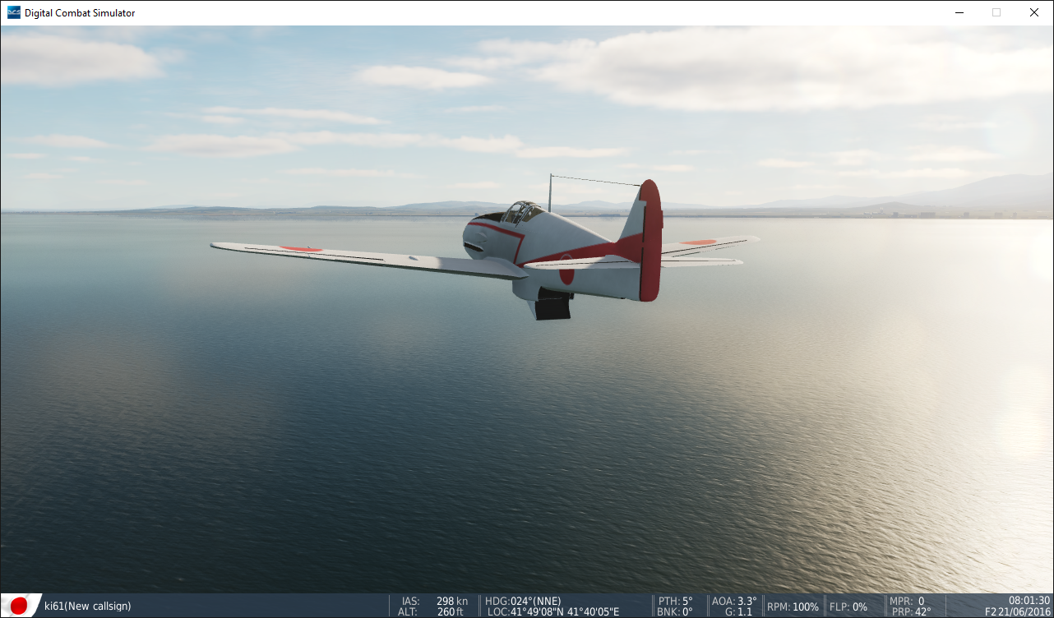Click the F2 21/06/2016 view and date label
The image size is (1054, 618).
pyautogui.click(x=1017, y=612)
